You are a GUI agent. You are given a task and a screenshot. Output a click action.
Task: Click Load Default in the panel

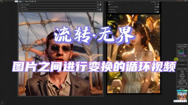point(182,80)
